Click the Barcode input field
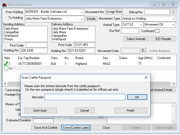 point(85,97)
